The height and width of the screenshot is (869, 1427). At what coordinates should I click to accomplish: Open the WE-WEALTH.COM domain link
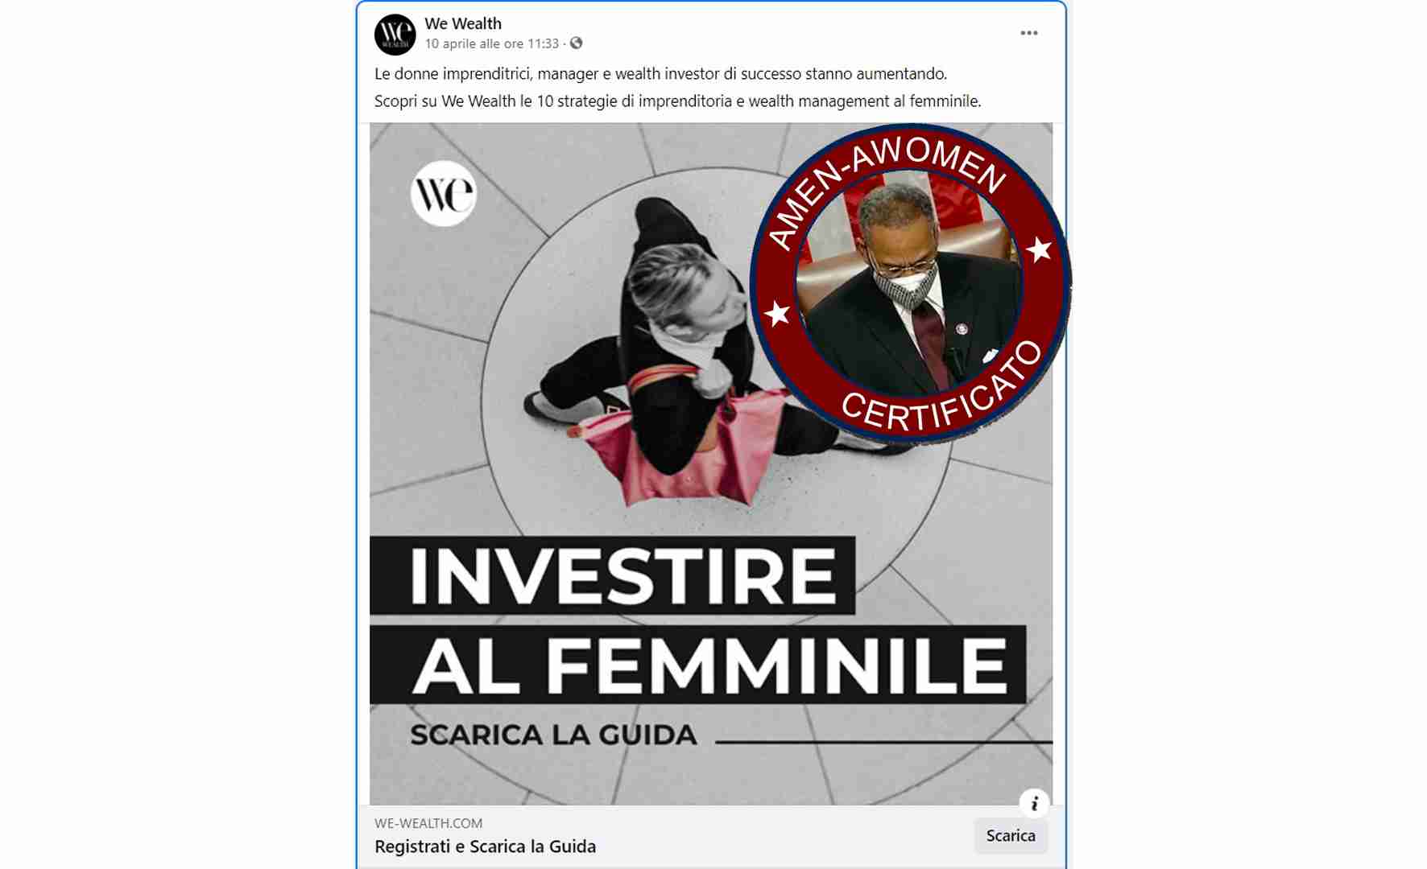coord(428,823)
